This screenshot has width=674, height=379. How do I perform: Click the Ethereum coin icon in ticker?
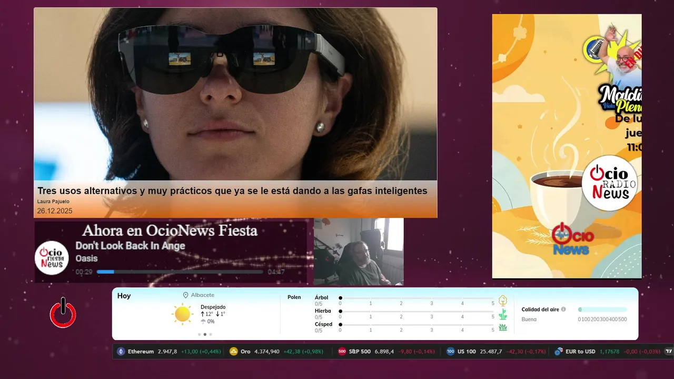(121, 352)
